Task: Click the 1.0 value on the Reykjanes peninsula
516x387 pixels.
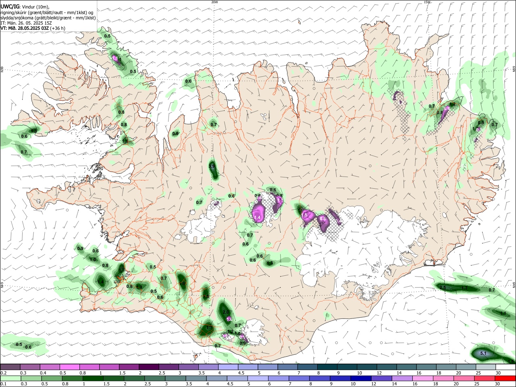Action: (93, 260)
